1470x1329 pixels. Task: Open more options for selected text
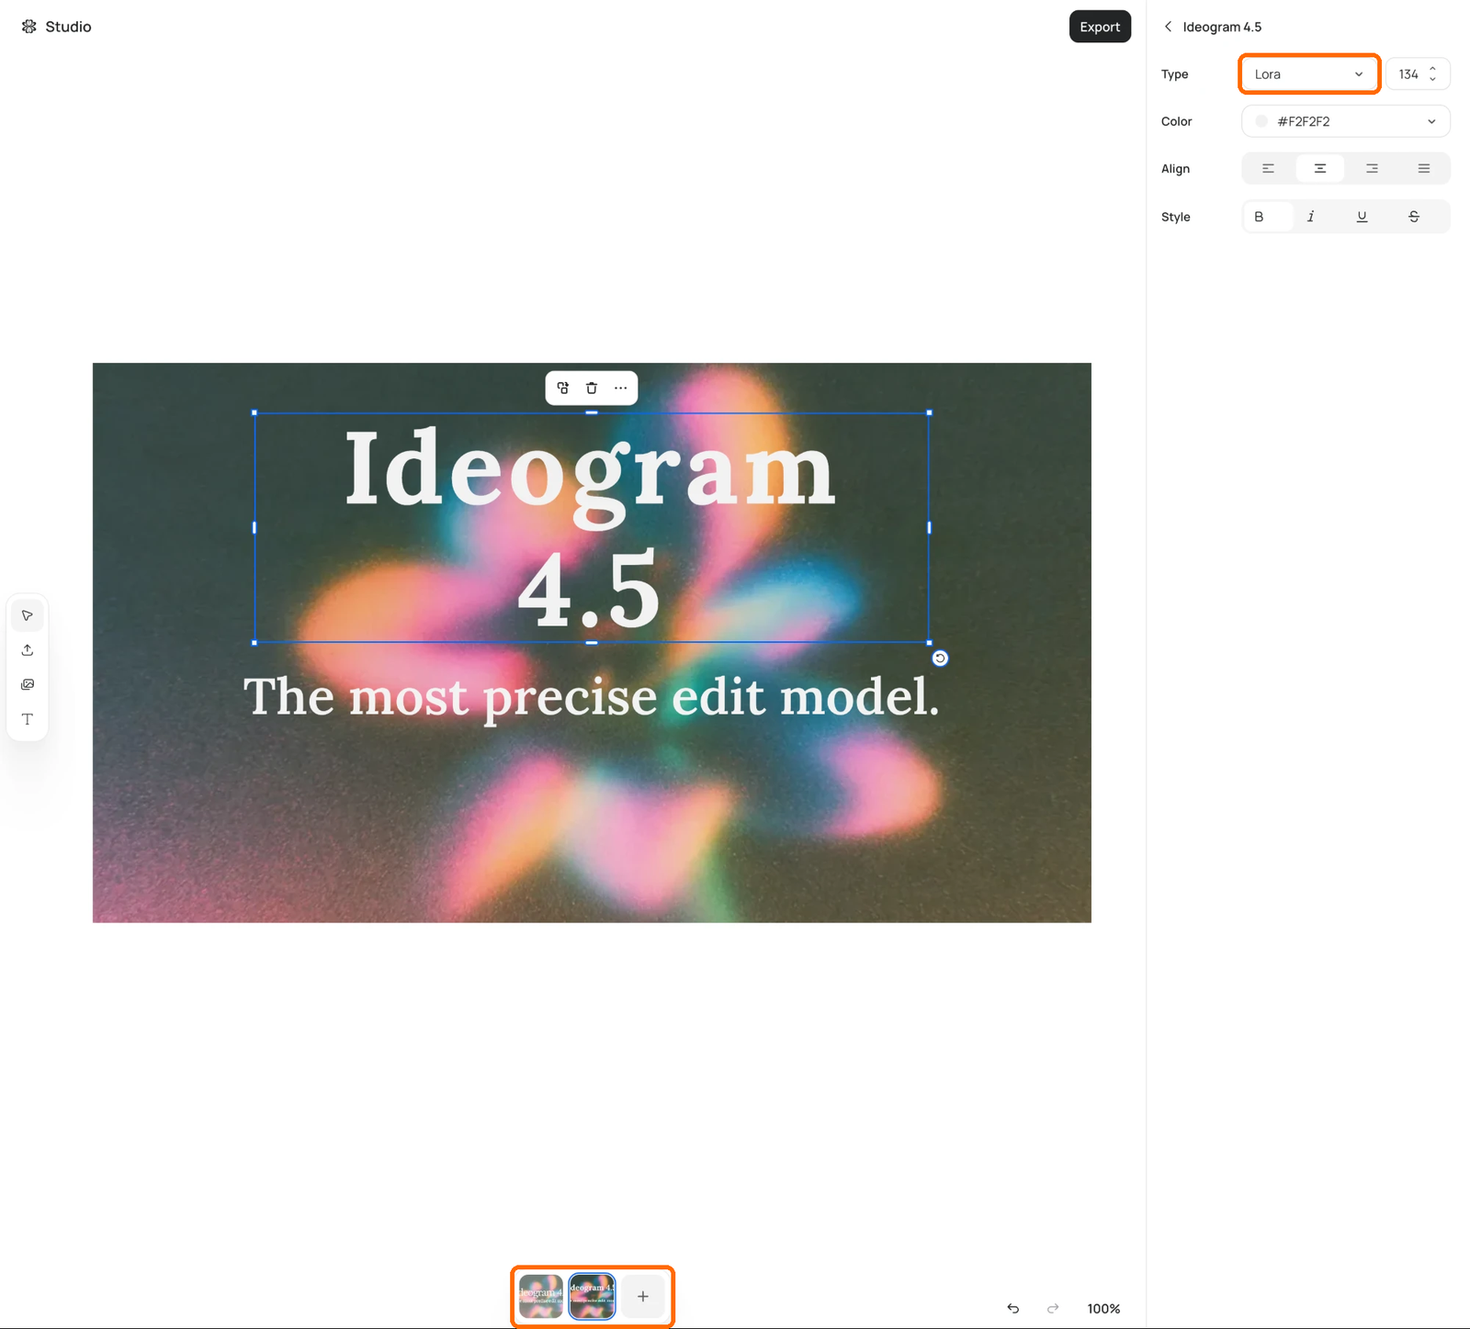(x=621, y=388)
